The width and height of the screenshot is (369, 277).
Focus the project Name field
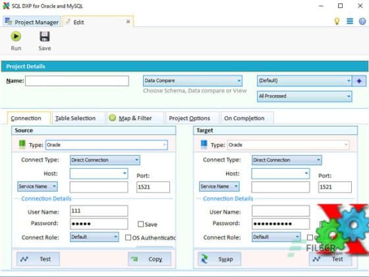pos(77,80)
